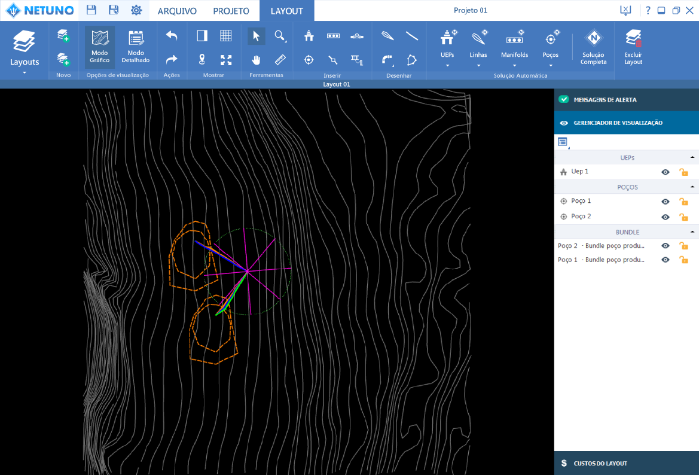Unlock toggle for Poço 2

point(683,217)
